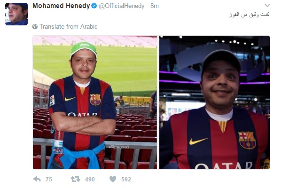This screenshot has height=188, width=282.
Task: Click the Nike logo in right photo
Action: pos(198,141)
